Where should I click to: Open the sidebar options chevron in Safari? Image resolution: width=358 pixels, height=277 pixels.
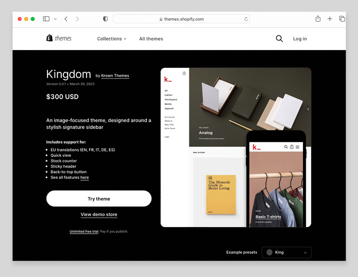click(x=55, y=19)
